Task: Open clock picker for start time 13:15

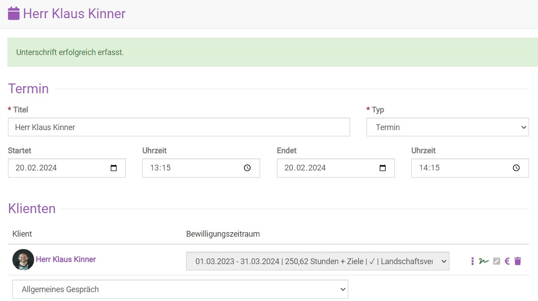Action: click(247, 168)
